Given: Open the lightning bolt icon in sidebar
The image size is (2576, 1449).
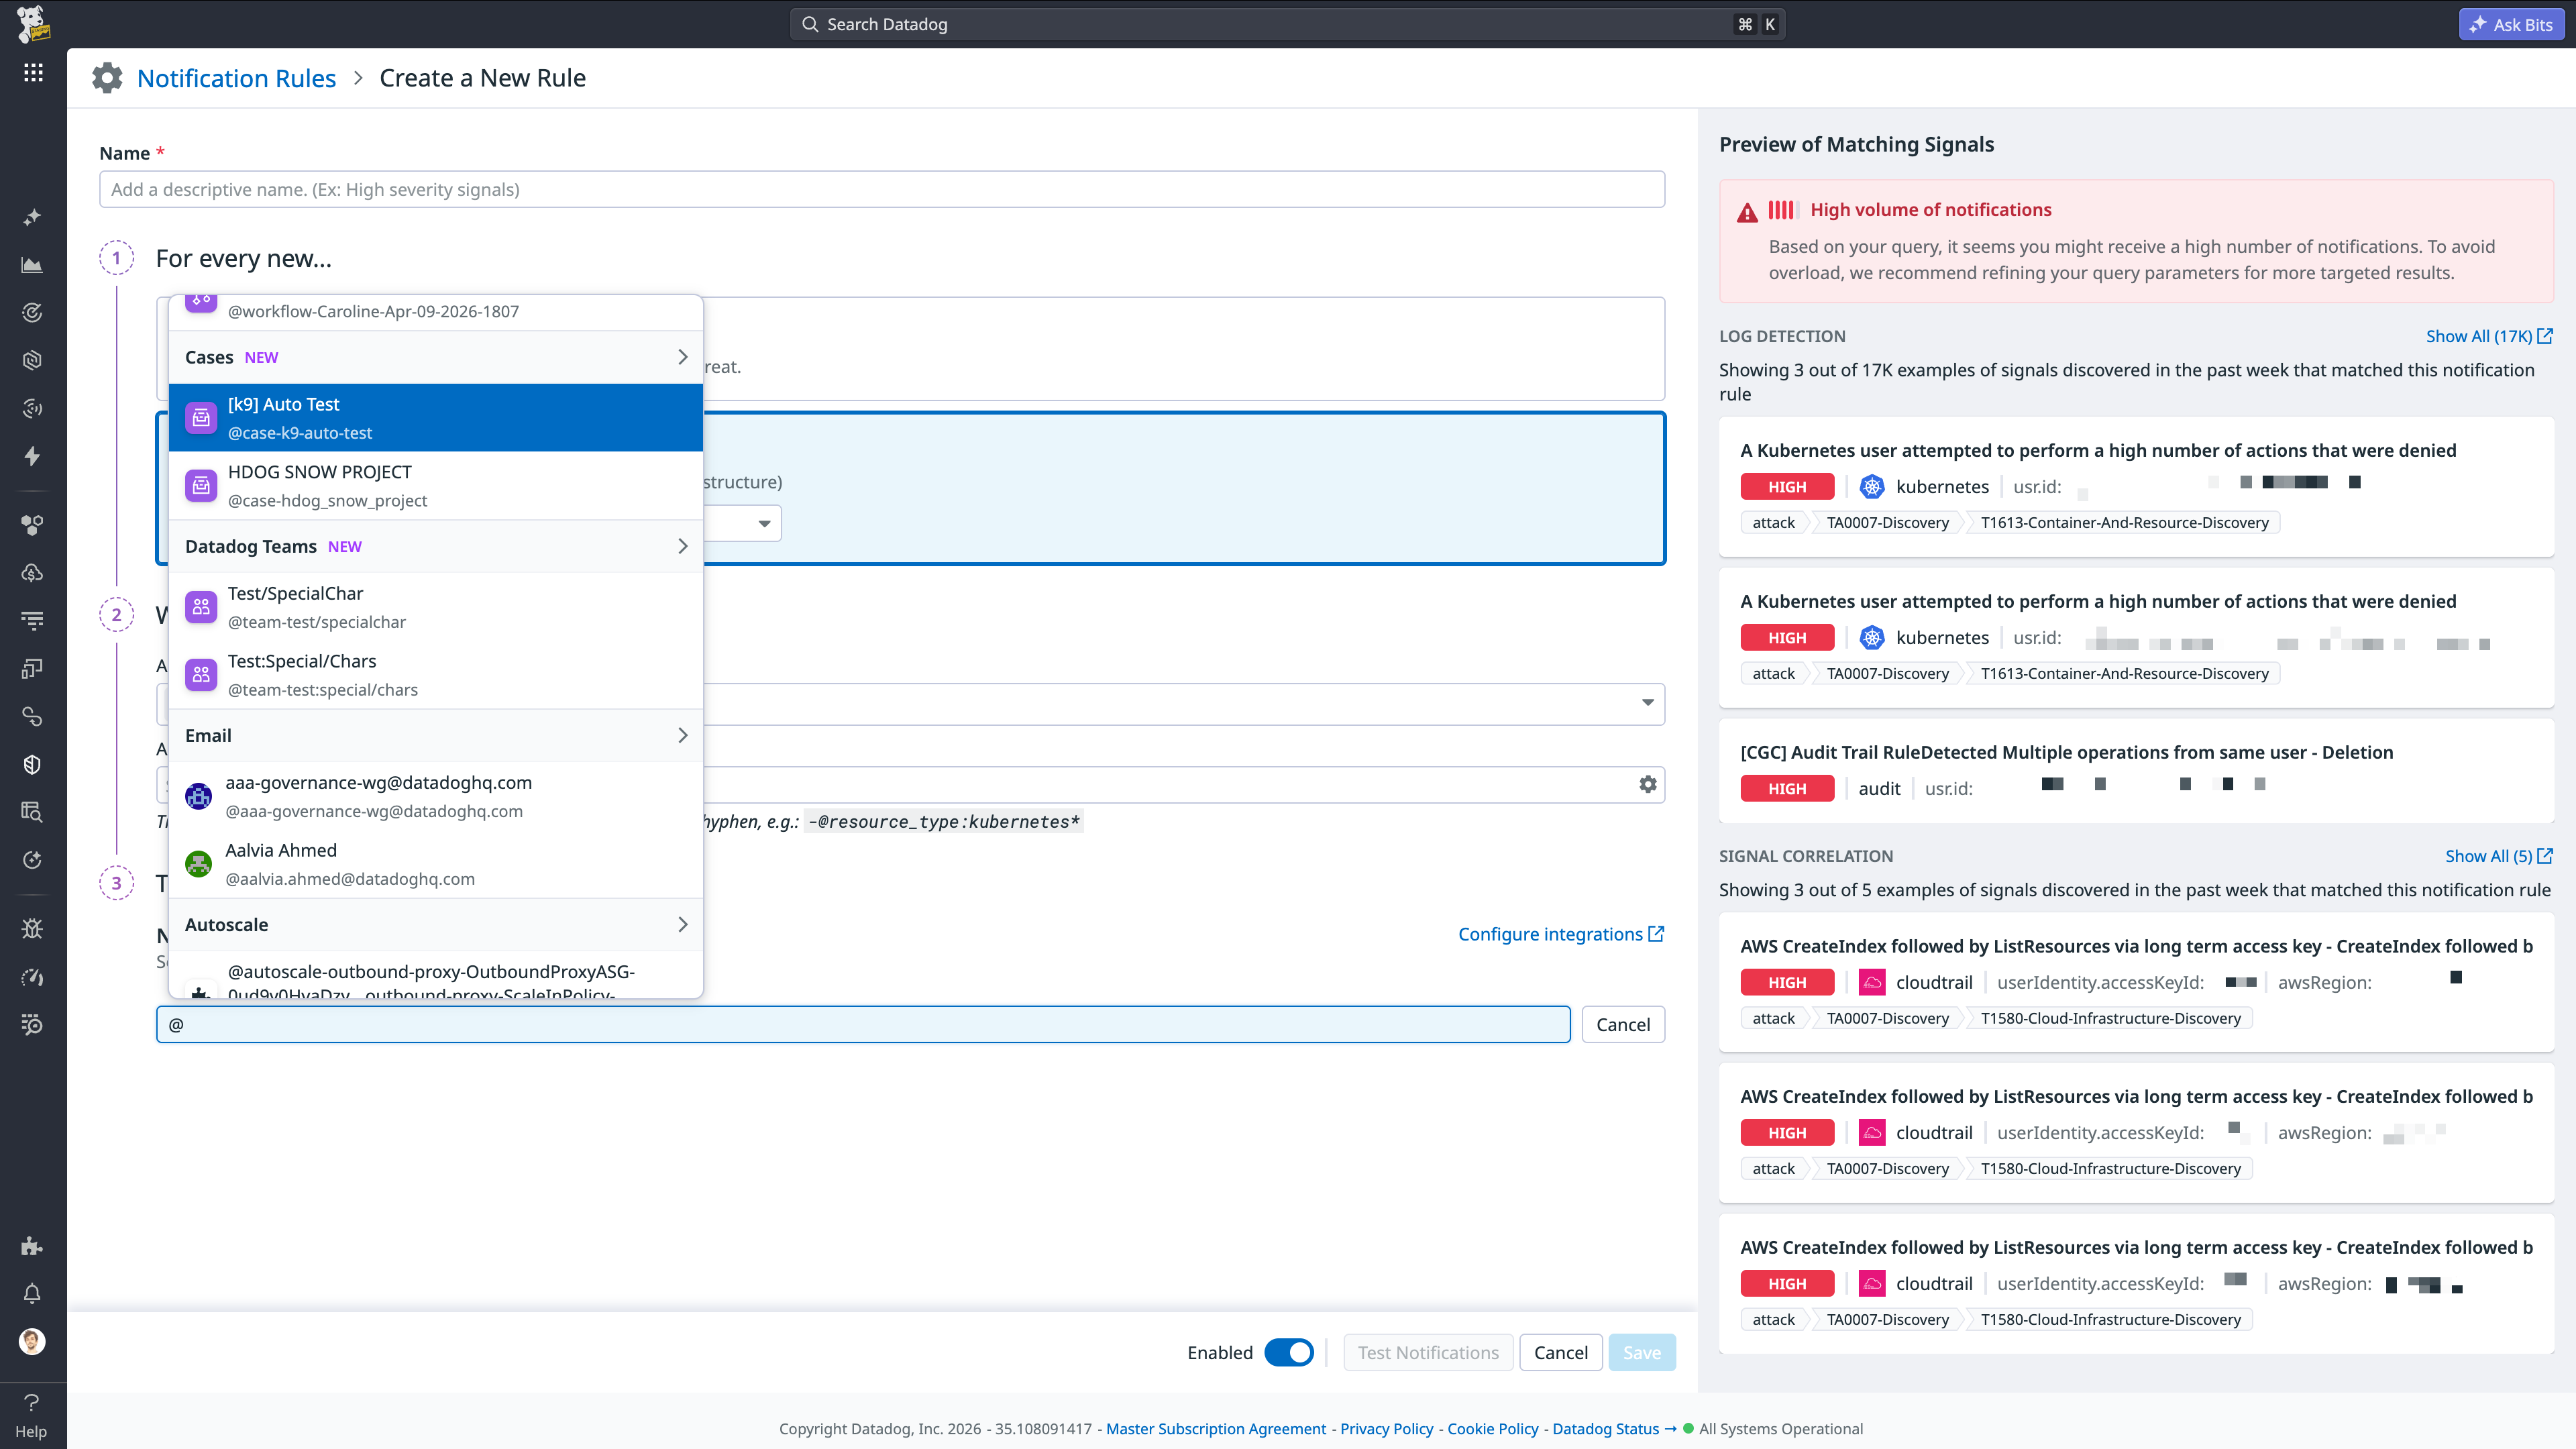Looking at the screenshot, I should (x=33, y=457).
